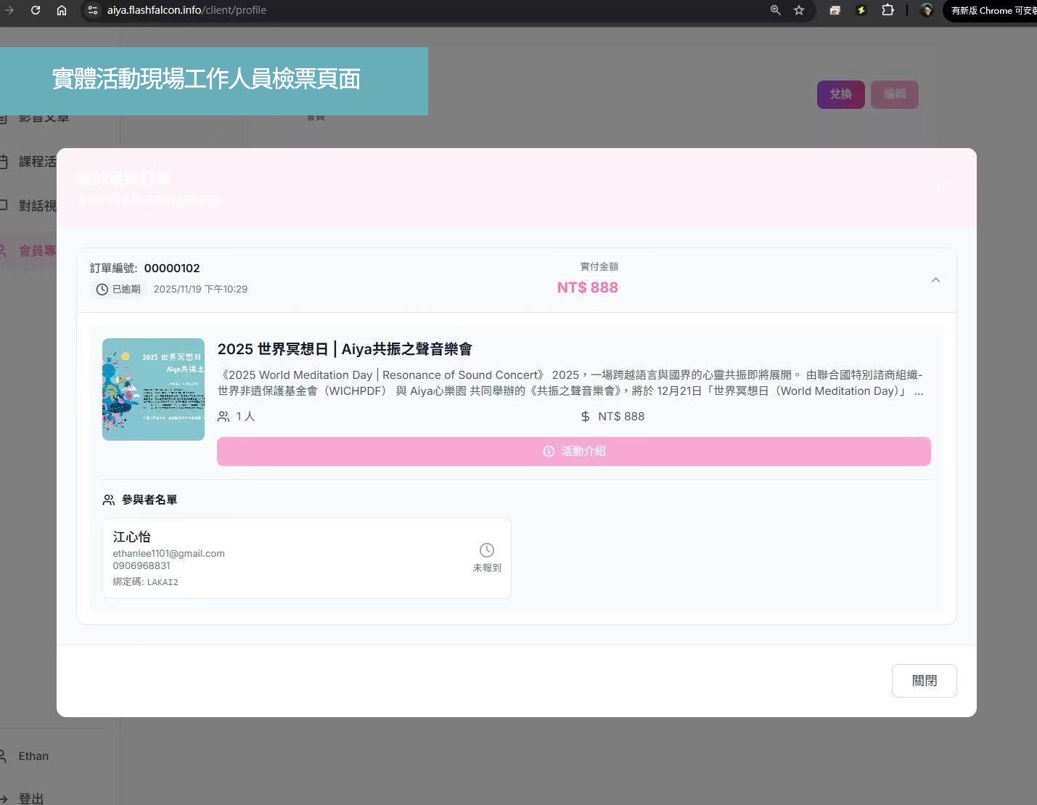Click the lightning bolt extension icon

[861, 10]
